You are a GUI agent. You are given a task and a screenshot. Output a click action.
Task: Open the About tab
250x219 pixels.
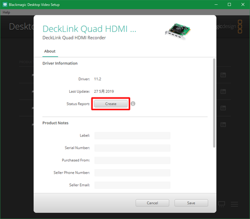50,51
